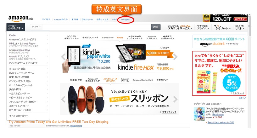Image resolution: width=257 pixels, height=138 pixels.
Task: Focus the main search text field
Action: 97,27
